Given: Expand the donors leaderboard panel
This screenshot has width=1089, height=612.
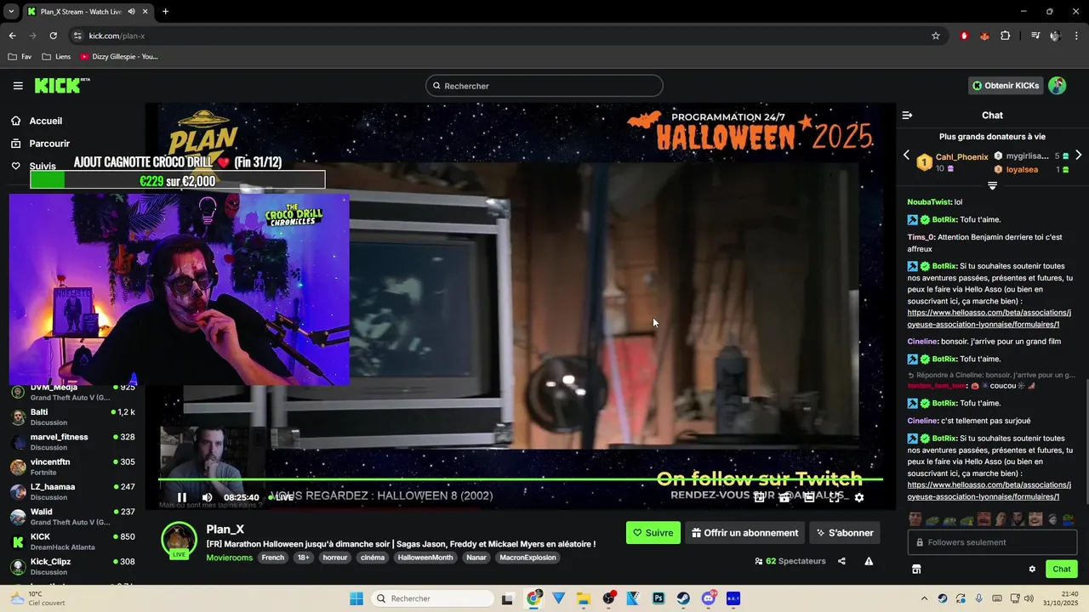Looking at the screenshot, I should [x=992, y=185].
